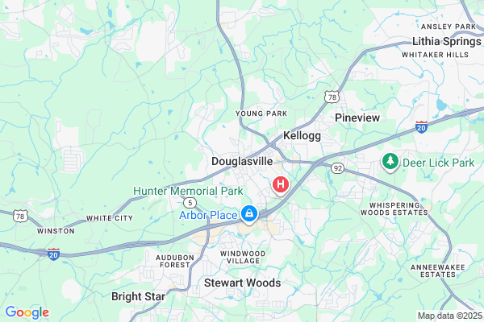Viewport: 484px width, 322px height.
Task: Click the Bright Star place label
Action: (138, 296)
